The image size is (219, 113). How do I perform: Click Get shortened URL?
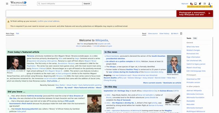194,61
